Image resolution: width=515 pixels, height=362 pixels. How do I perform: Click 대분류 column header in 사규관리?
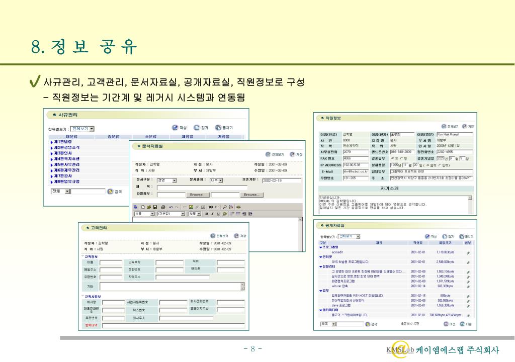(71, 136)
